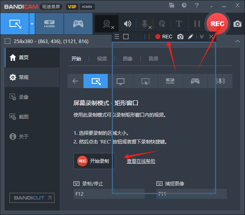This screenshot has width=245, height=215.
Task: Click the F11 capture image hotkey field
Action: pyautogui.click(x=192, y=194)
